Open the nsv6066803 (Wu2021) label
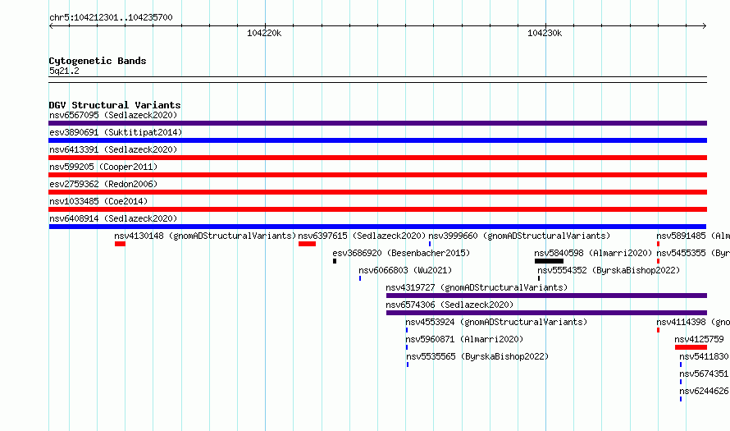 (x=405, y=270)
